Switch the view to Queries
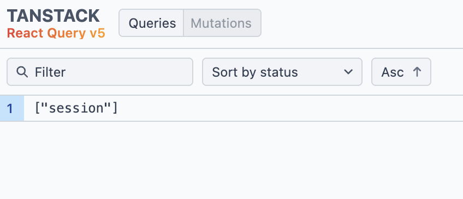 (x=151, y=23)
